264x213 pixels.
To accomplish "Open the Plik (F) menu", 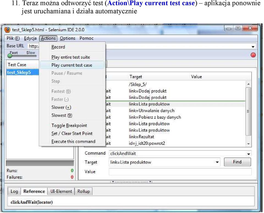I will [13, 38].
